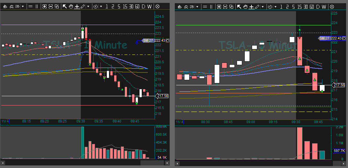Click circled X icon in 5-minute chart toolbar
This screenshot has height=168, width=348.
332,7
